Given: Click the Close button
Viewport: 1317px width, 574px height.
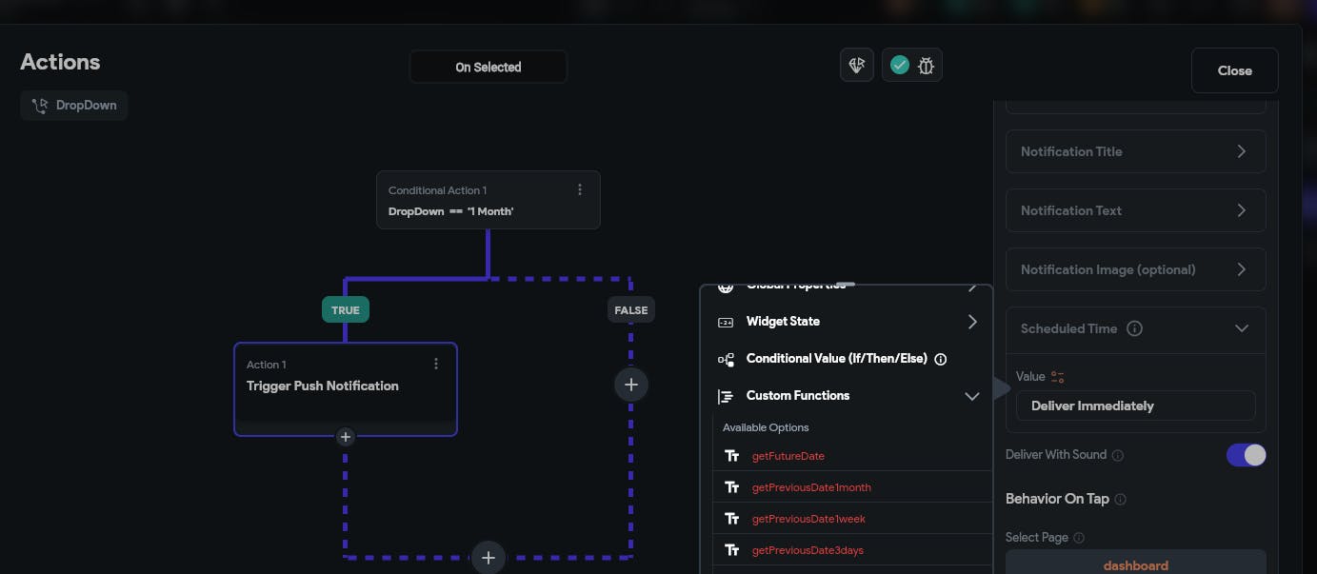Looking at the screenshot, I should click(1234, 70).
